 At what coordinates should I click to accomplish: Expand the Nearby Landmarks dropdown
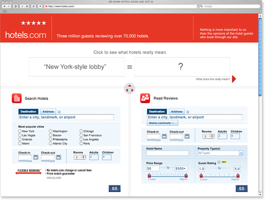point(163,123)
